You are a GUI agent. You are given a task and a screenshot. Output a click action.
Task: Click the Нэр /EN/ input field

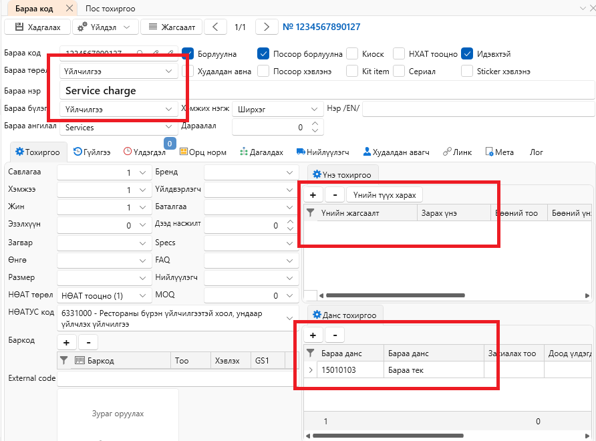[478, 109]
